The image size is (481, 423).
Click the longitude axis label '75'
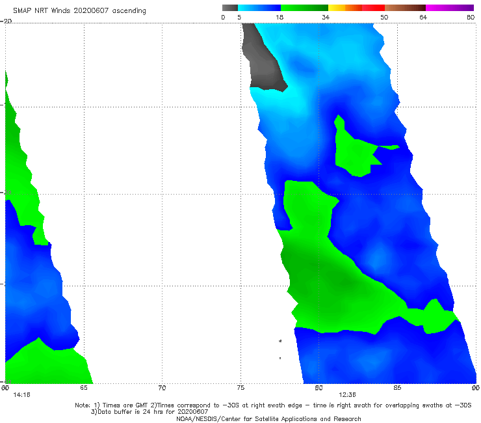point(240,388)
